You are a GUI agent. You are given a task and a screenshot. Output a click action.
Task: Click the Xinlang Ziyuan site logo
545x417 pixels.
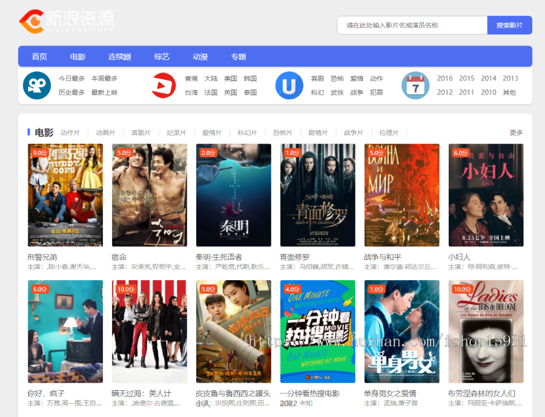(x=65, y=22)
